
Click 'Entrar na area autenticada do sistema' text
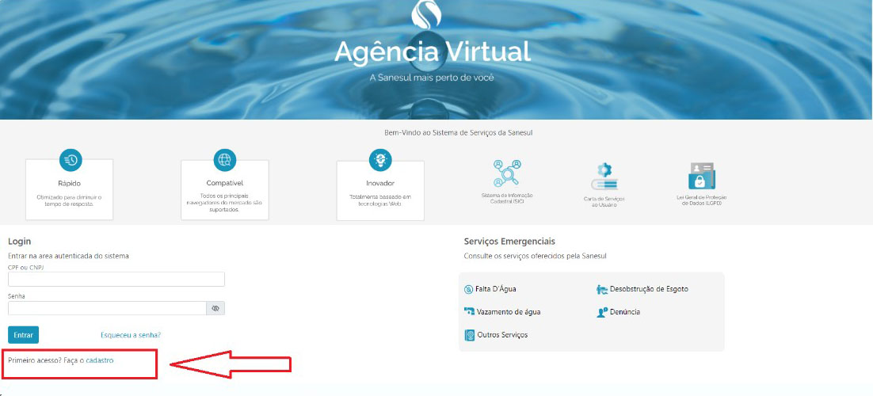[x=68, y=256]
